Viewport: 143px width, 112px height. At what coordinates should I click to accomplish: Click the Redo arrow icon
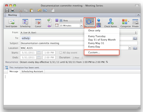(x=45, y=10)
